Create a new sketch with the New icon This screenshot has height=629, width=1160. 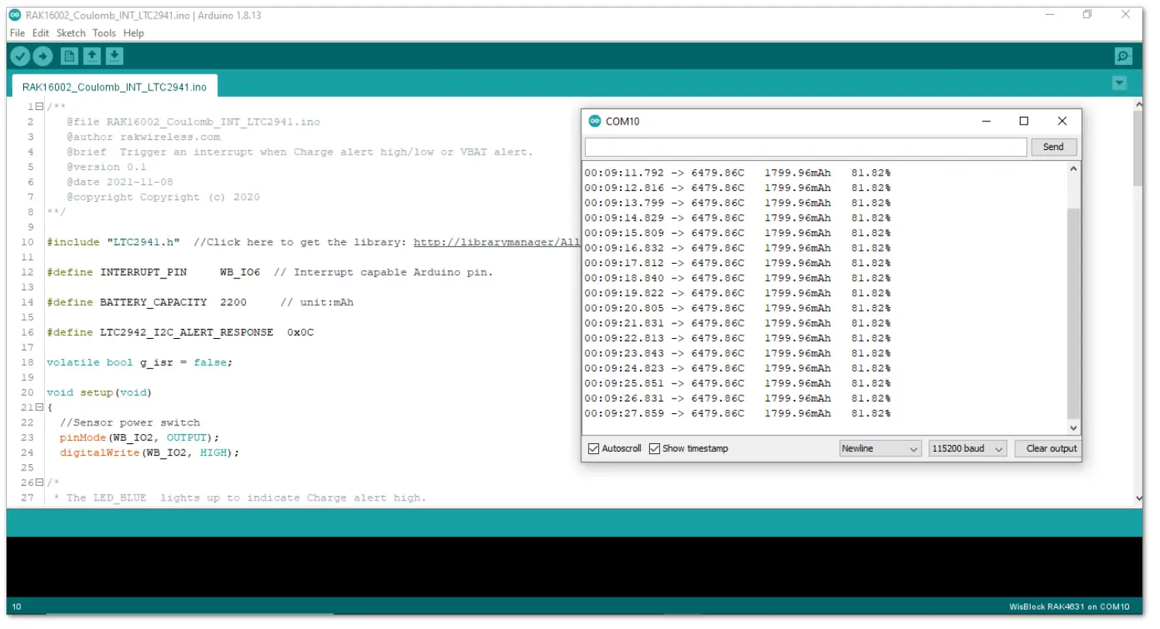[69, 56]
